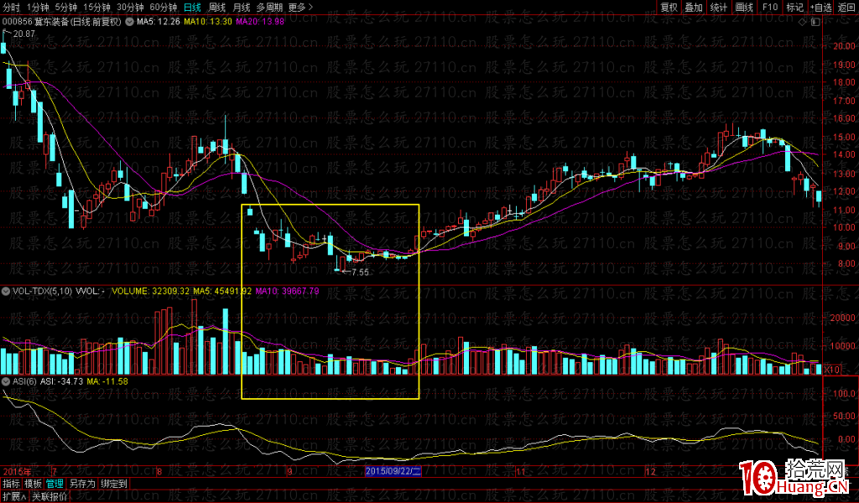The height and width of the screenshot is (503, 859).
Task: Click the 标记 mark button
Action: click(x=794, y=8)
